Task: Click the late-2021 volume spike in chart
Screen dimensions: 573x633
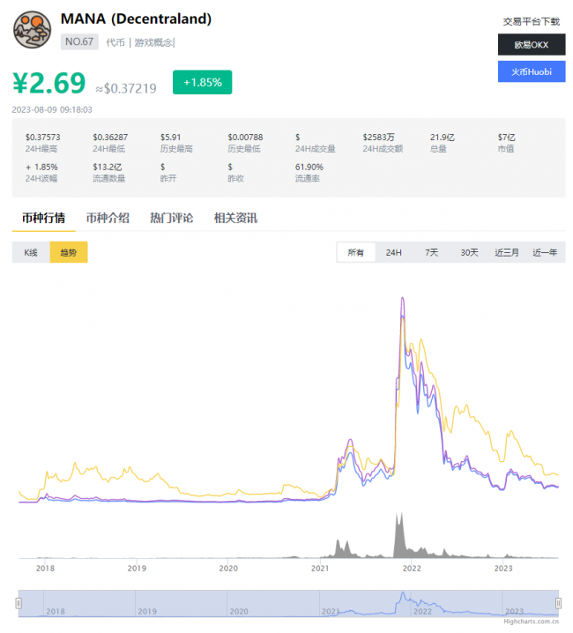Action: click(x=399, y=537)
